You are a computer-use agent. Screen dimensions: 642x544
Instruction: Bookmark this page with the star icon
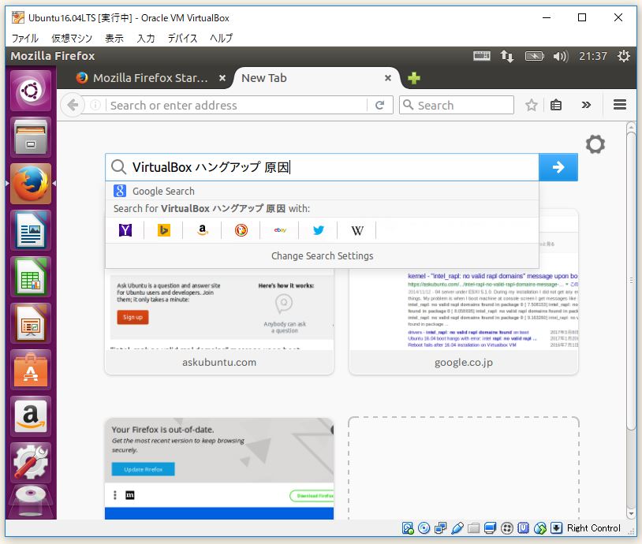[x=531, y=105]
